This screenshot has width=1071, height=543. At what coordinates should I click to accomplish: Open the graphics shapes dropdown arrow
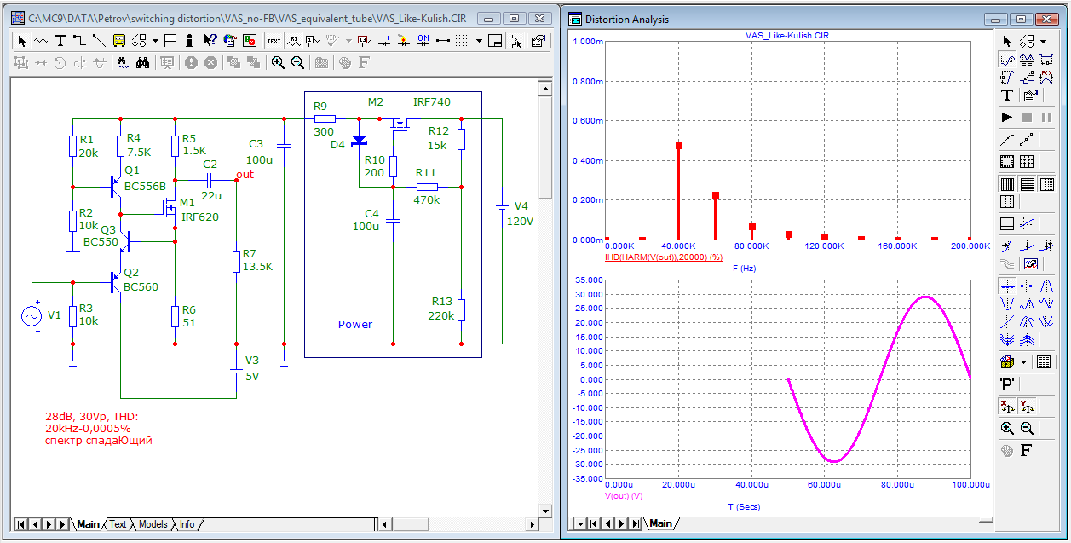[x=155, y=41]
